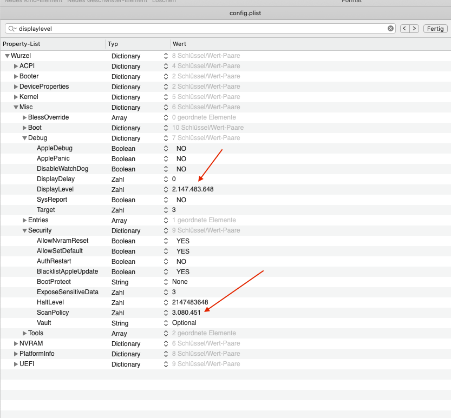
Task: Expand the BlessOverride array
Action: coord(24,117)
